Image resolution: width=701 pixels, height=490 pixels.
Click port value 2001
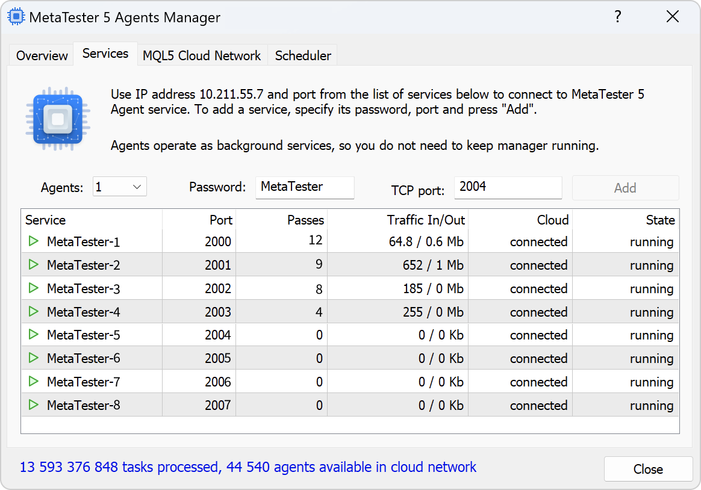218,265
